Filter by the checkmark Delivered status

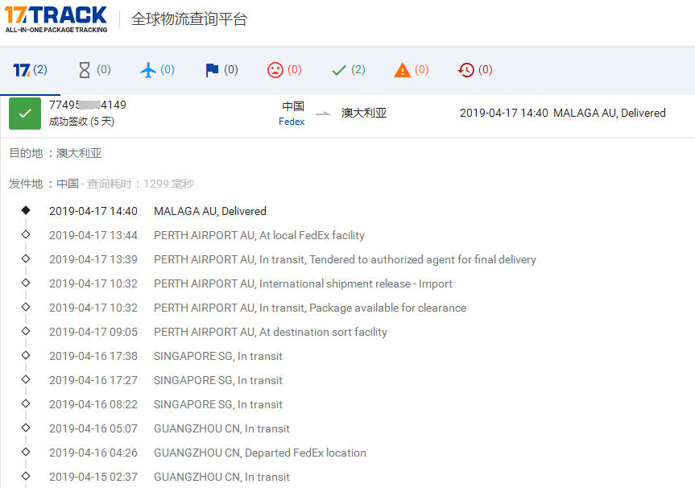348,70
